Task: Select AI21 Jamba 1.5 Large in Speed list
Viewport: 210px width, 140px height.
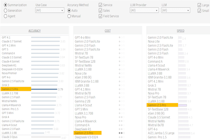Action: tap(161, 133)
